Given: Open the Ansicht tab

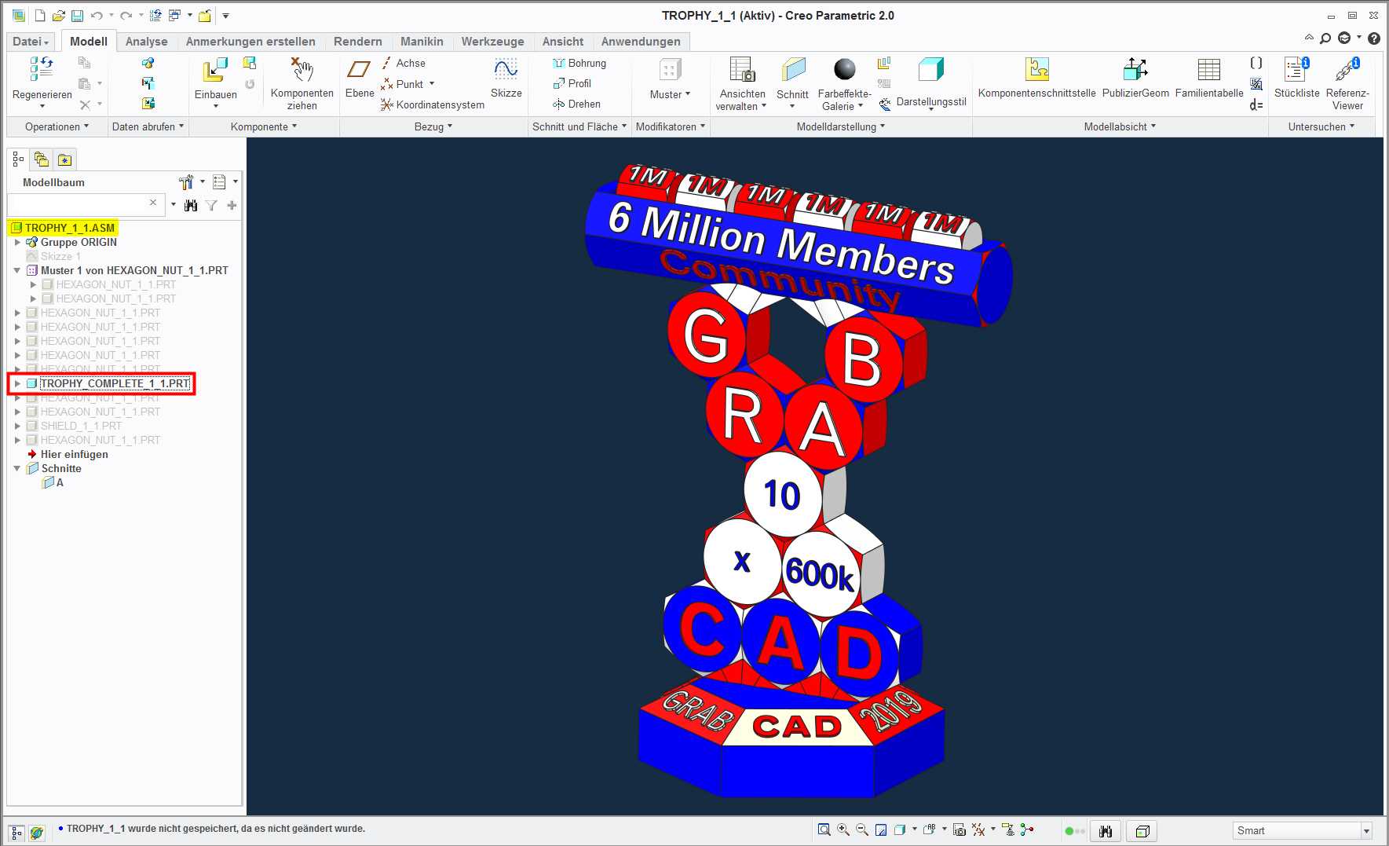Looking at the screenshot, I should (x=563, y=42).
